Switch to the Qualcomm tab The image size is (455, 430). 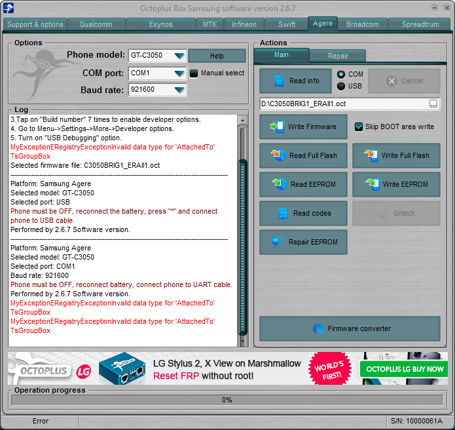point(96,24)
